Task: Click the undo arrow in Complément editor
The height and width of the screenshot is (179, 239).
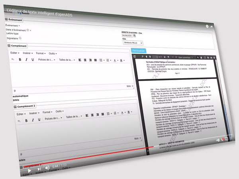Action: tap(13, 59)
